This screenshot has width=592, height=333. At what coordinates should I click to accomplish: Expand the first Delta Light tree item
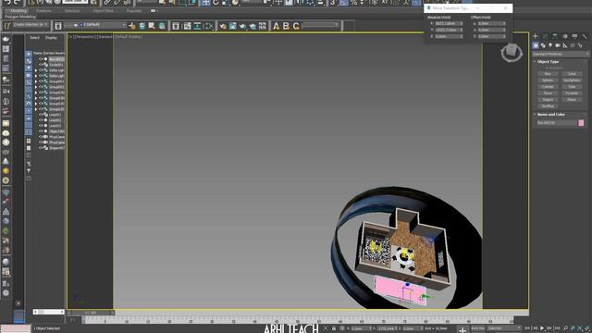[36, 70]
